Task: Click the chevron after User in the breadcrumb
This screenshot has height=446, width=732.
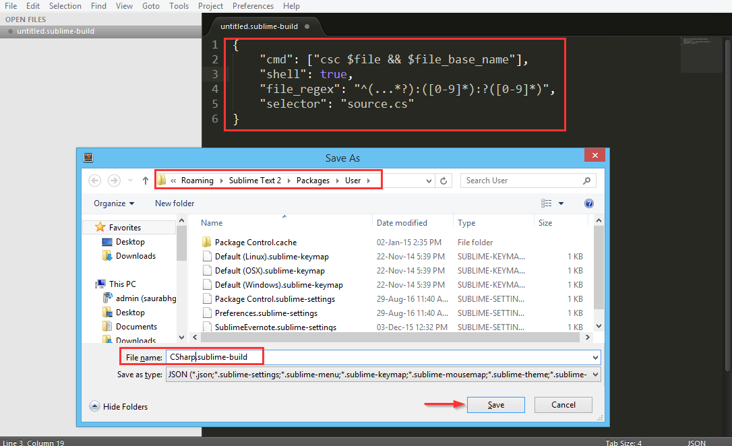Action: (369, 180)
